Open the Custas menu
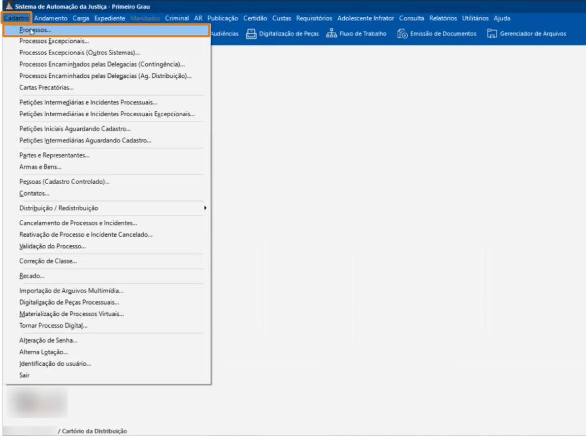The height and width of the screenshot is (436, 586). coord(281,18)
